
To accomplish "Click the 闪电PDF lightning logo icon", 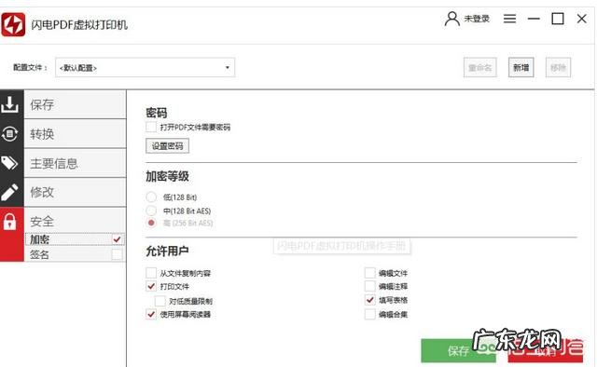I will tap(13, 24).
